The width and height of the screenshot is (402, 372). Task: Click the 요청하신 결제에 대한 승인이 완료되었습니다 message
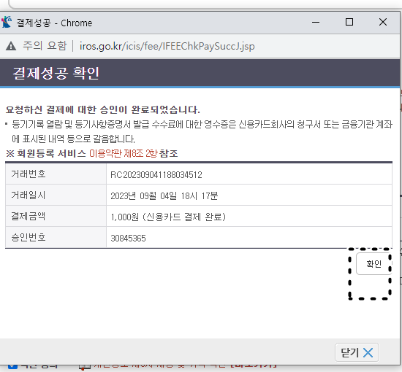pos(103,109)
